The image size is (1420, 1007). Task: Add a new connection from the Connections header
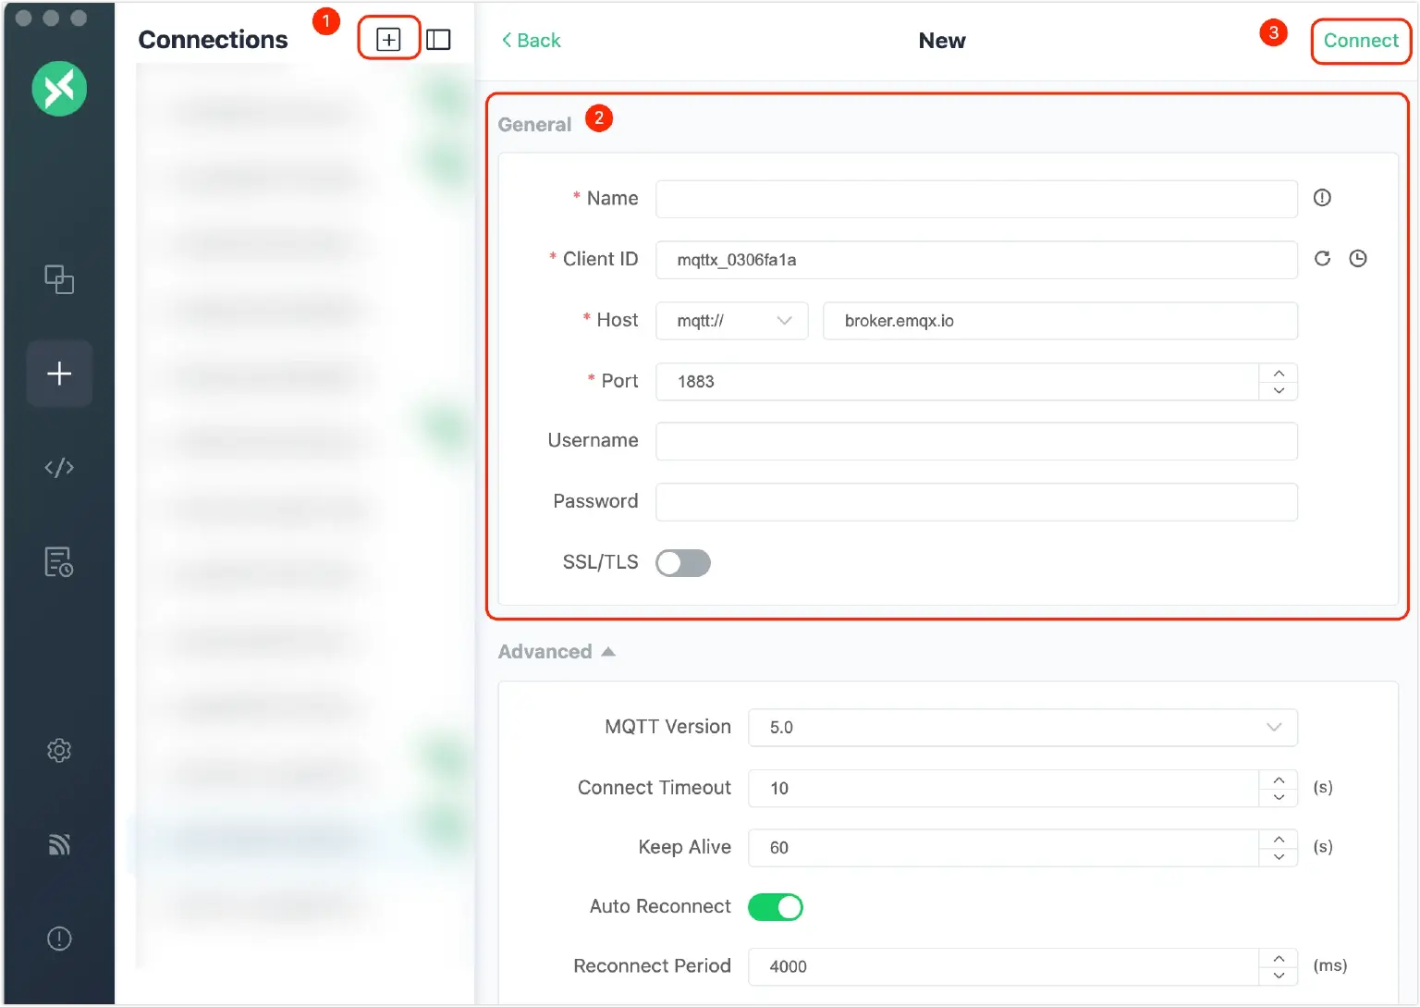[x=388, y=38]
